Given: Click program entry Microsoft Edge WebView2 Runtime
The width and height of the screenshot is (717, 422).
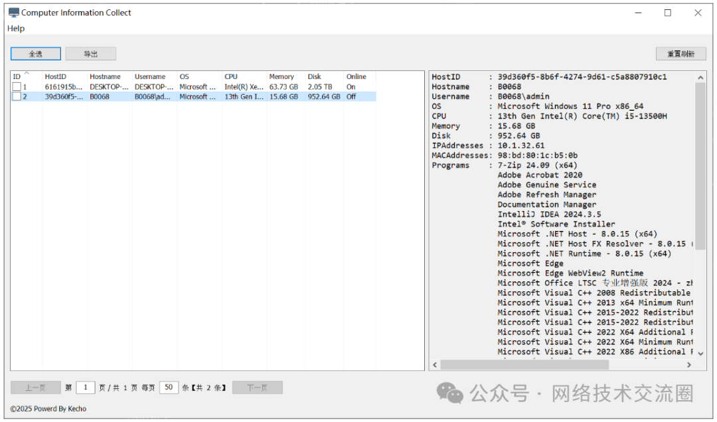Looking at the screenshot, I should [x=570, y=273].
